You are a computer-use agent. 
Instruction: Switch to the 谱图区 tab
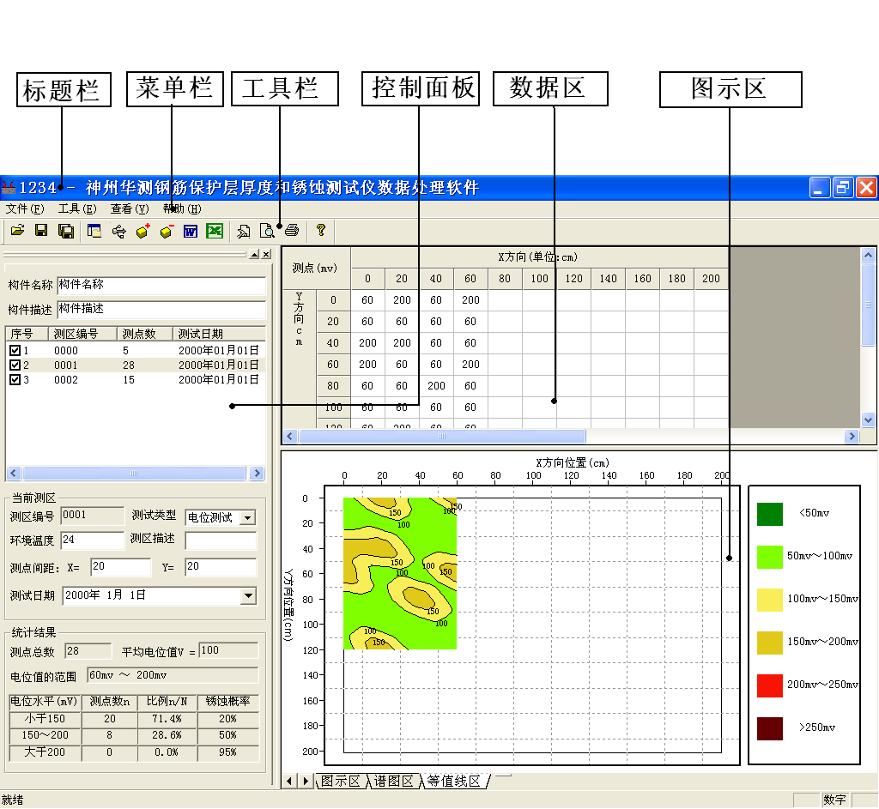[395, 782]
